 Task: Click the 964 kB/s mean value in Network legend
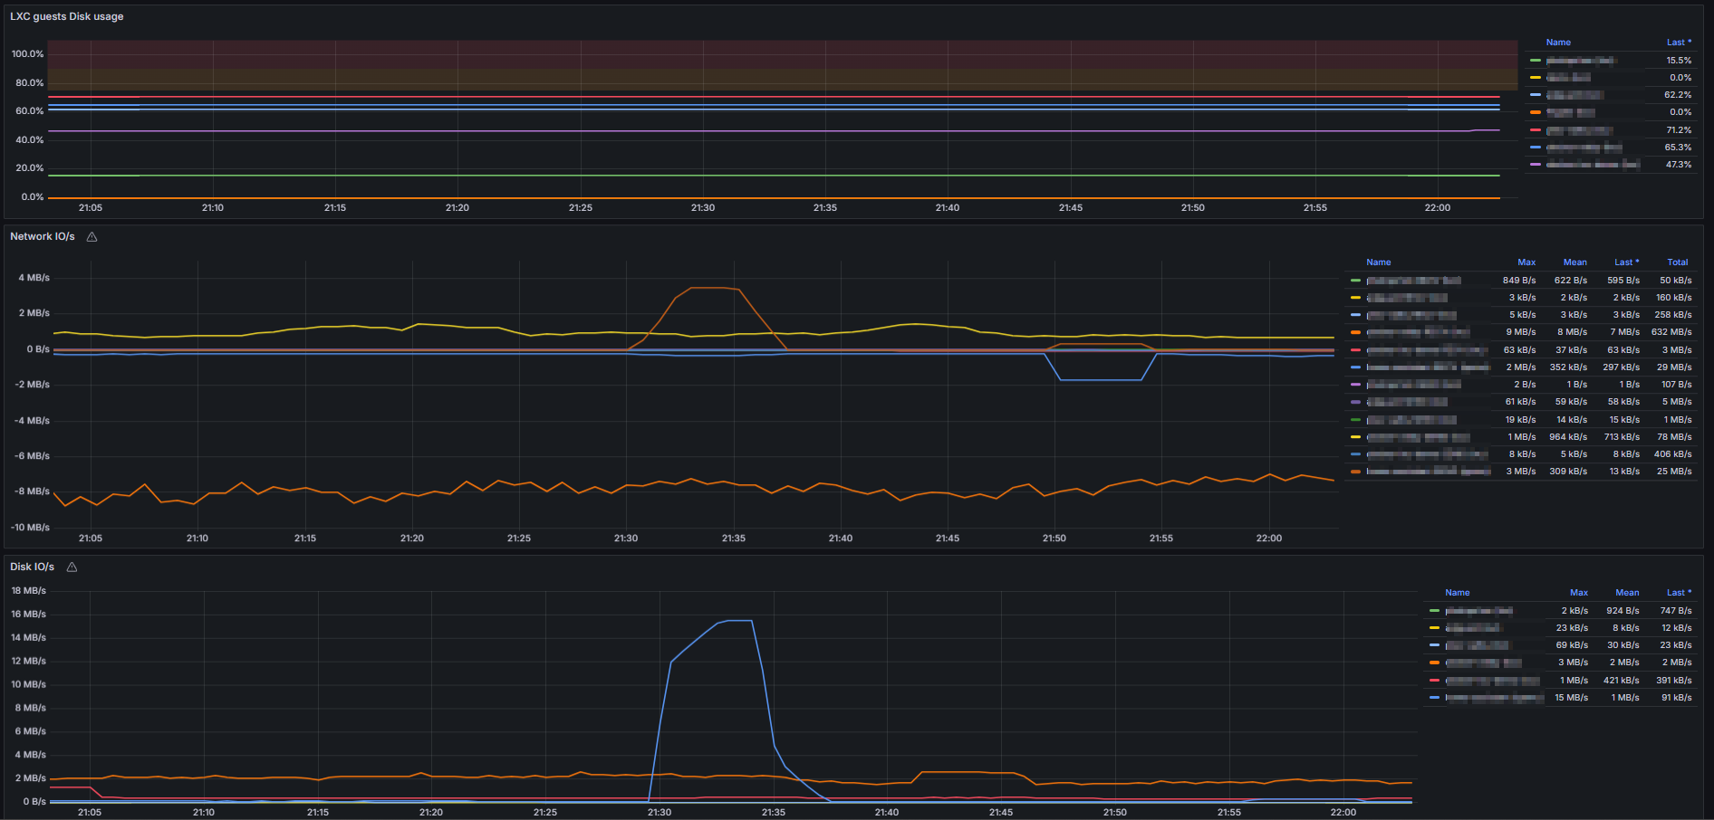coord(1568,437)
